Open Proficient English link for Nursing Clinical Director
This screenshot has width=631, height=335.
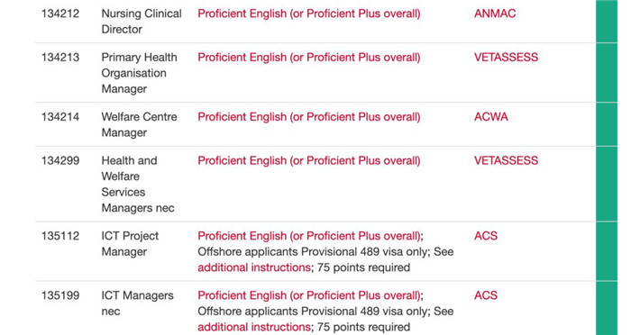308,14
